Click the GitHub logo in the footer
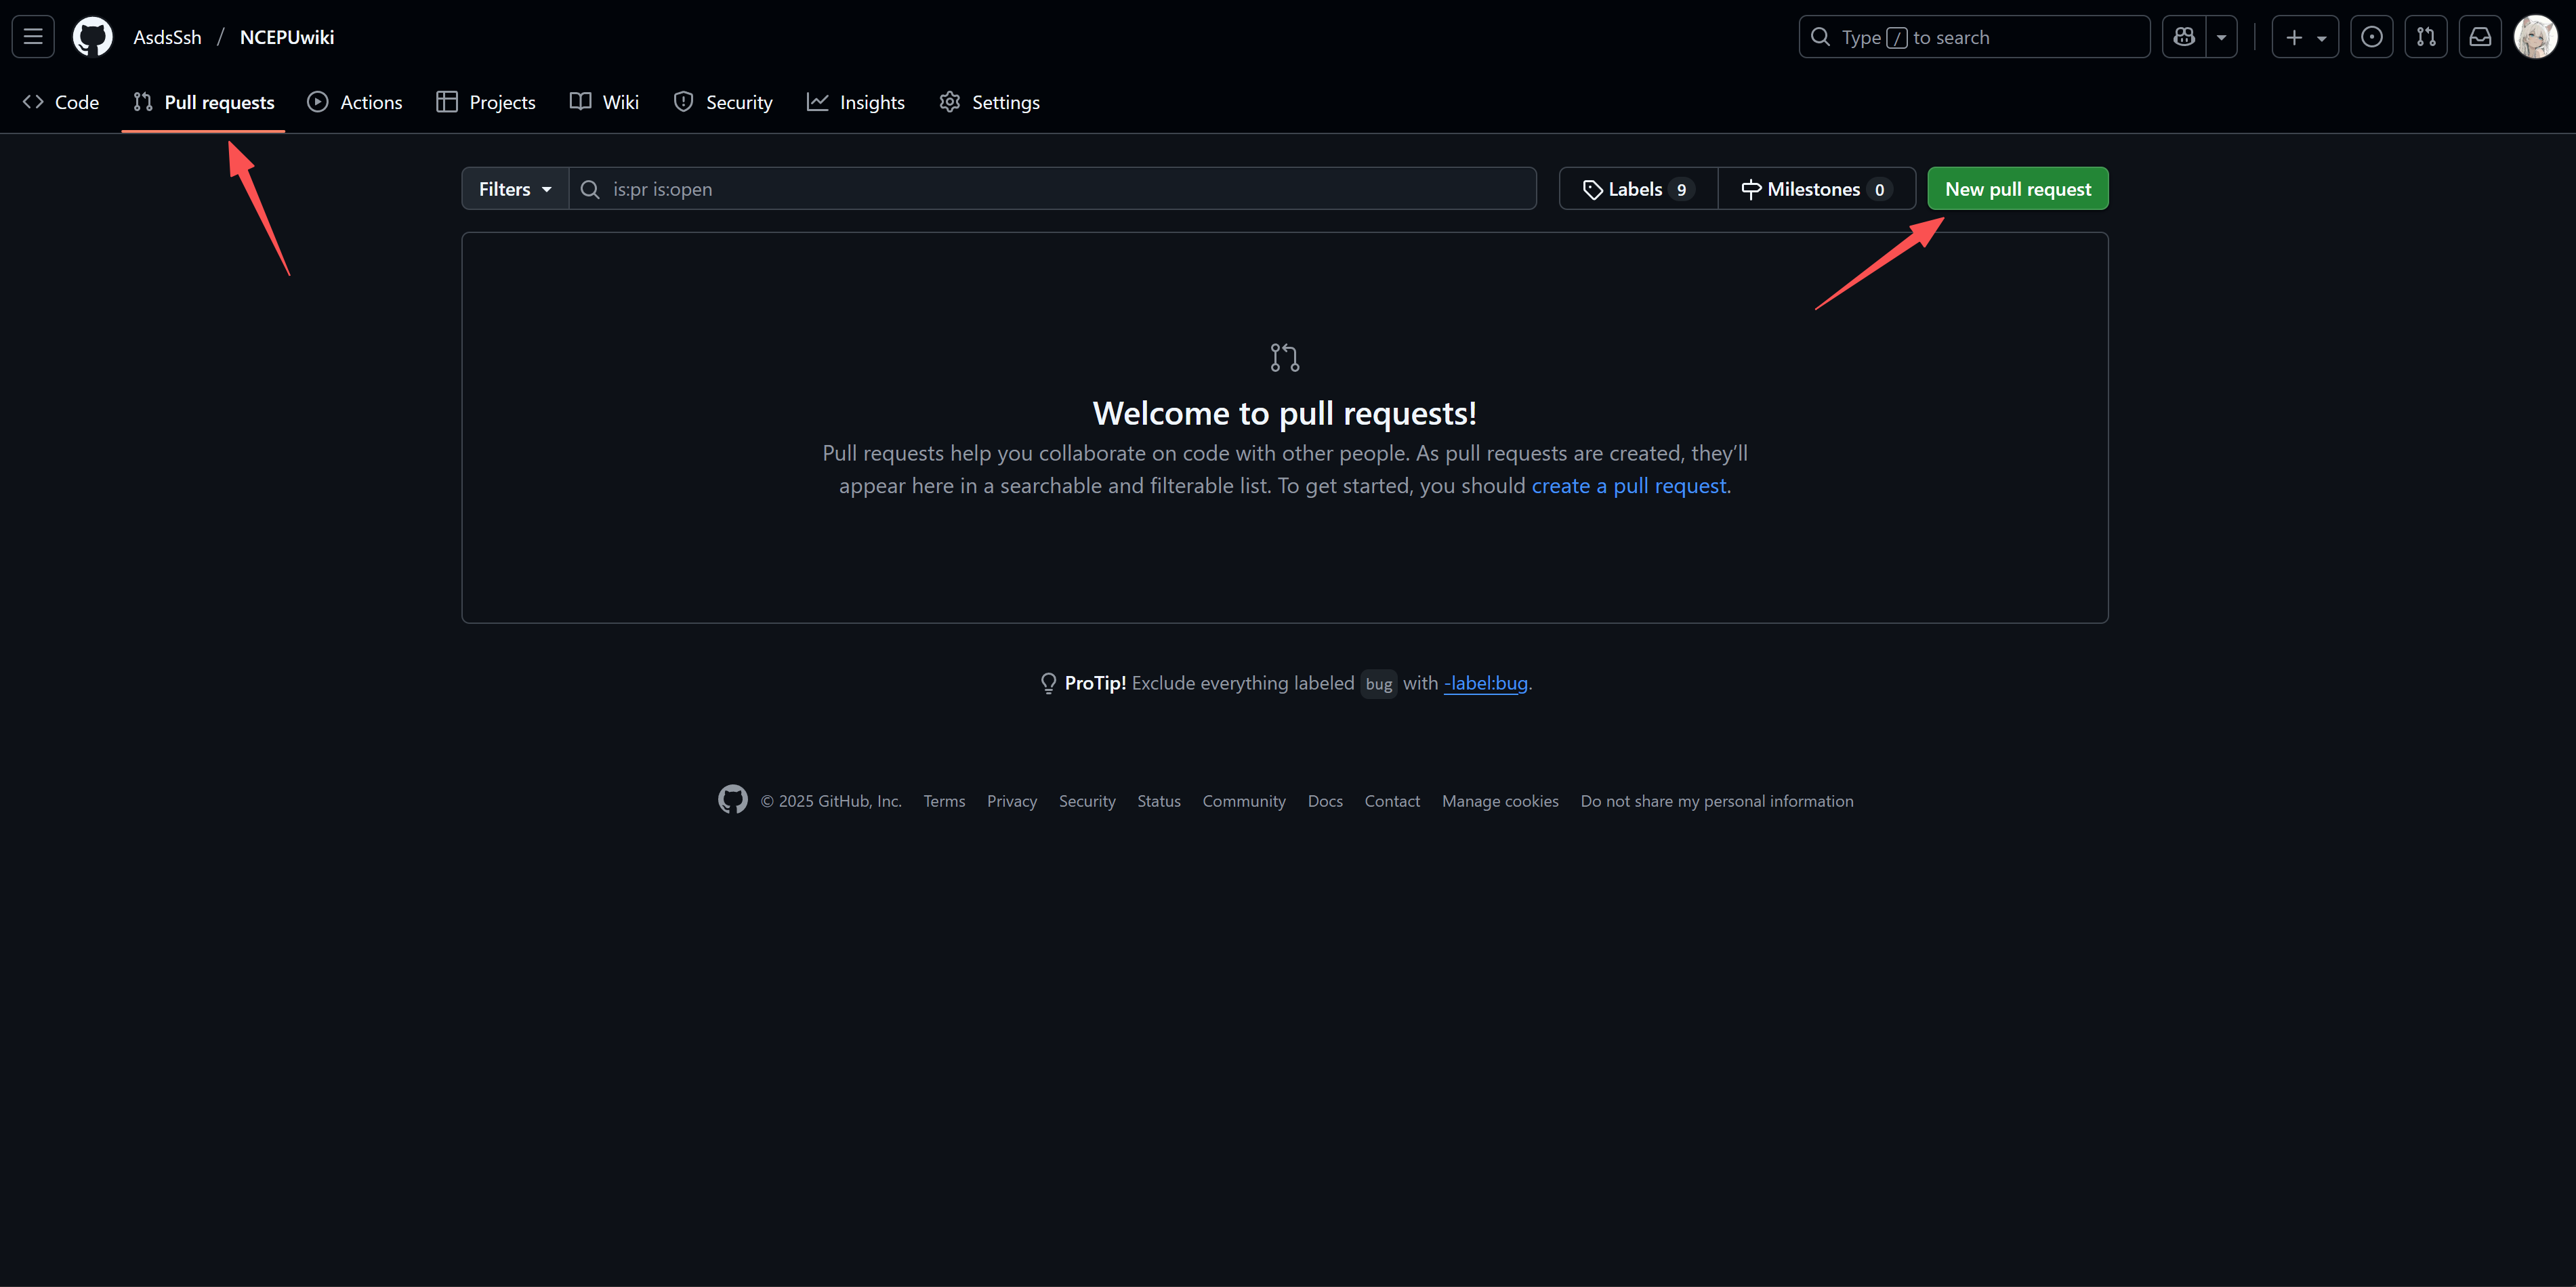This screenshot has width=2576, height=1287. [x=732, y=800]
